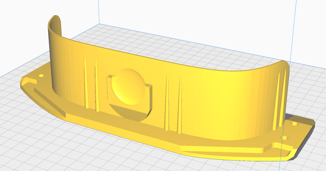Click the second tapered rib right of the dome
Viewport: 326px width, 171px height.
pos(179,105)
